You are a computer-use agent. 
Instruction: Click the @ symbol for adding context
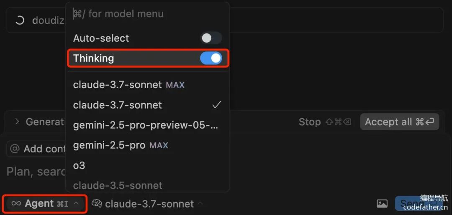click(x=15, y=149)
